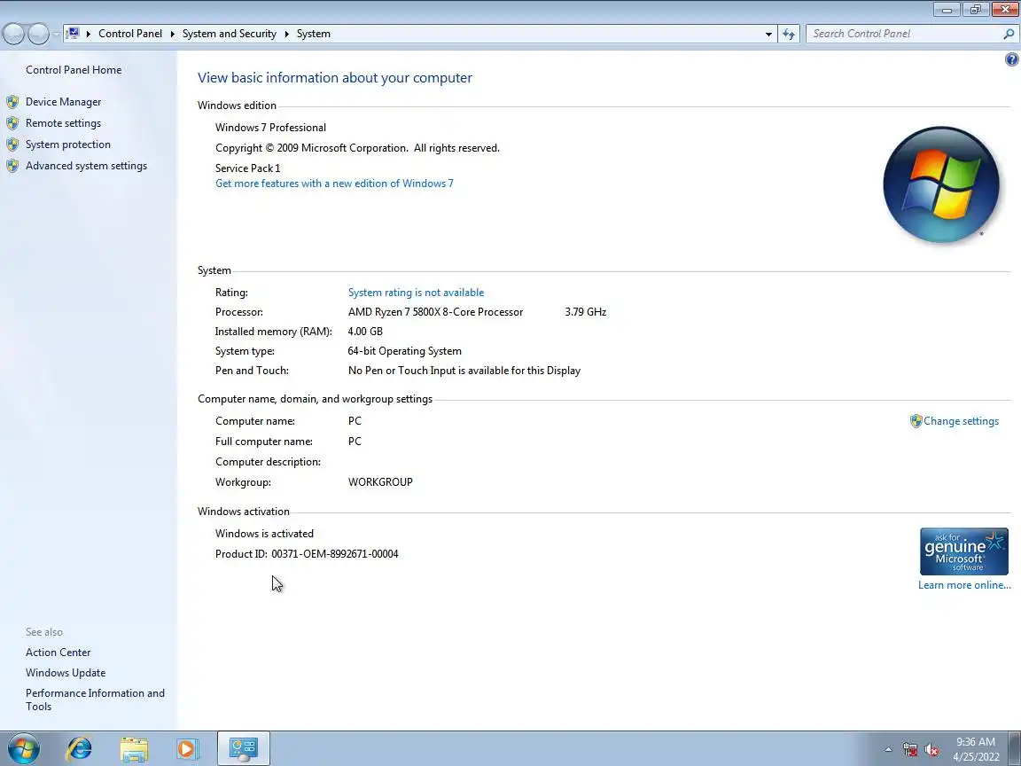
Task: Click the Windows is activated text
Action: [x=264, y=534]
